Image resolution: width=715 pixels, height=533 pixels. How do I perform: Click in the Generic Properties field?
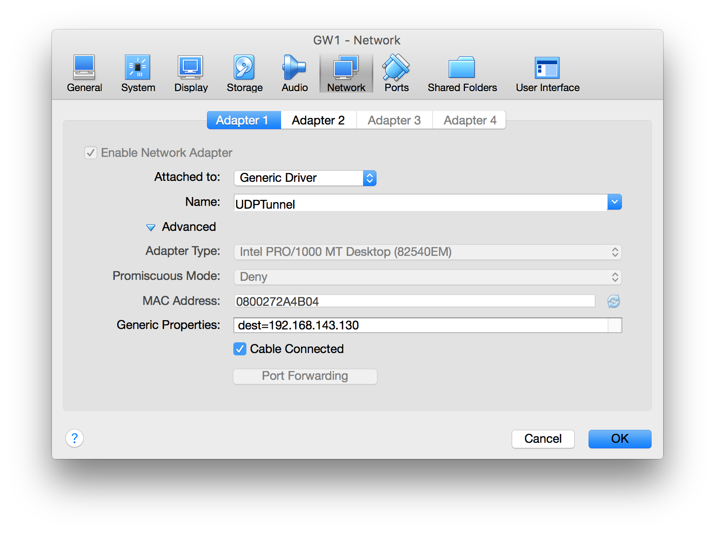(x=417, y=325)
